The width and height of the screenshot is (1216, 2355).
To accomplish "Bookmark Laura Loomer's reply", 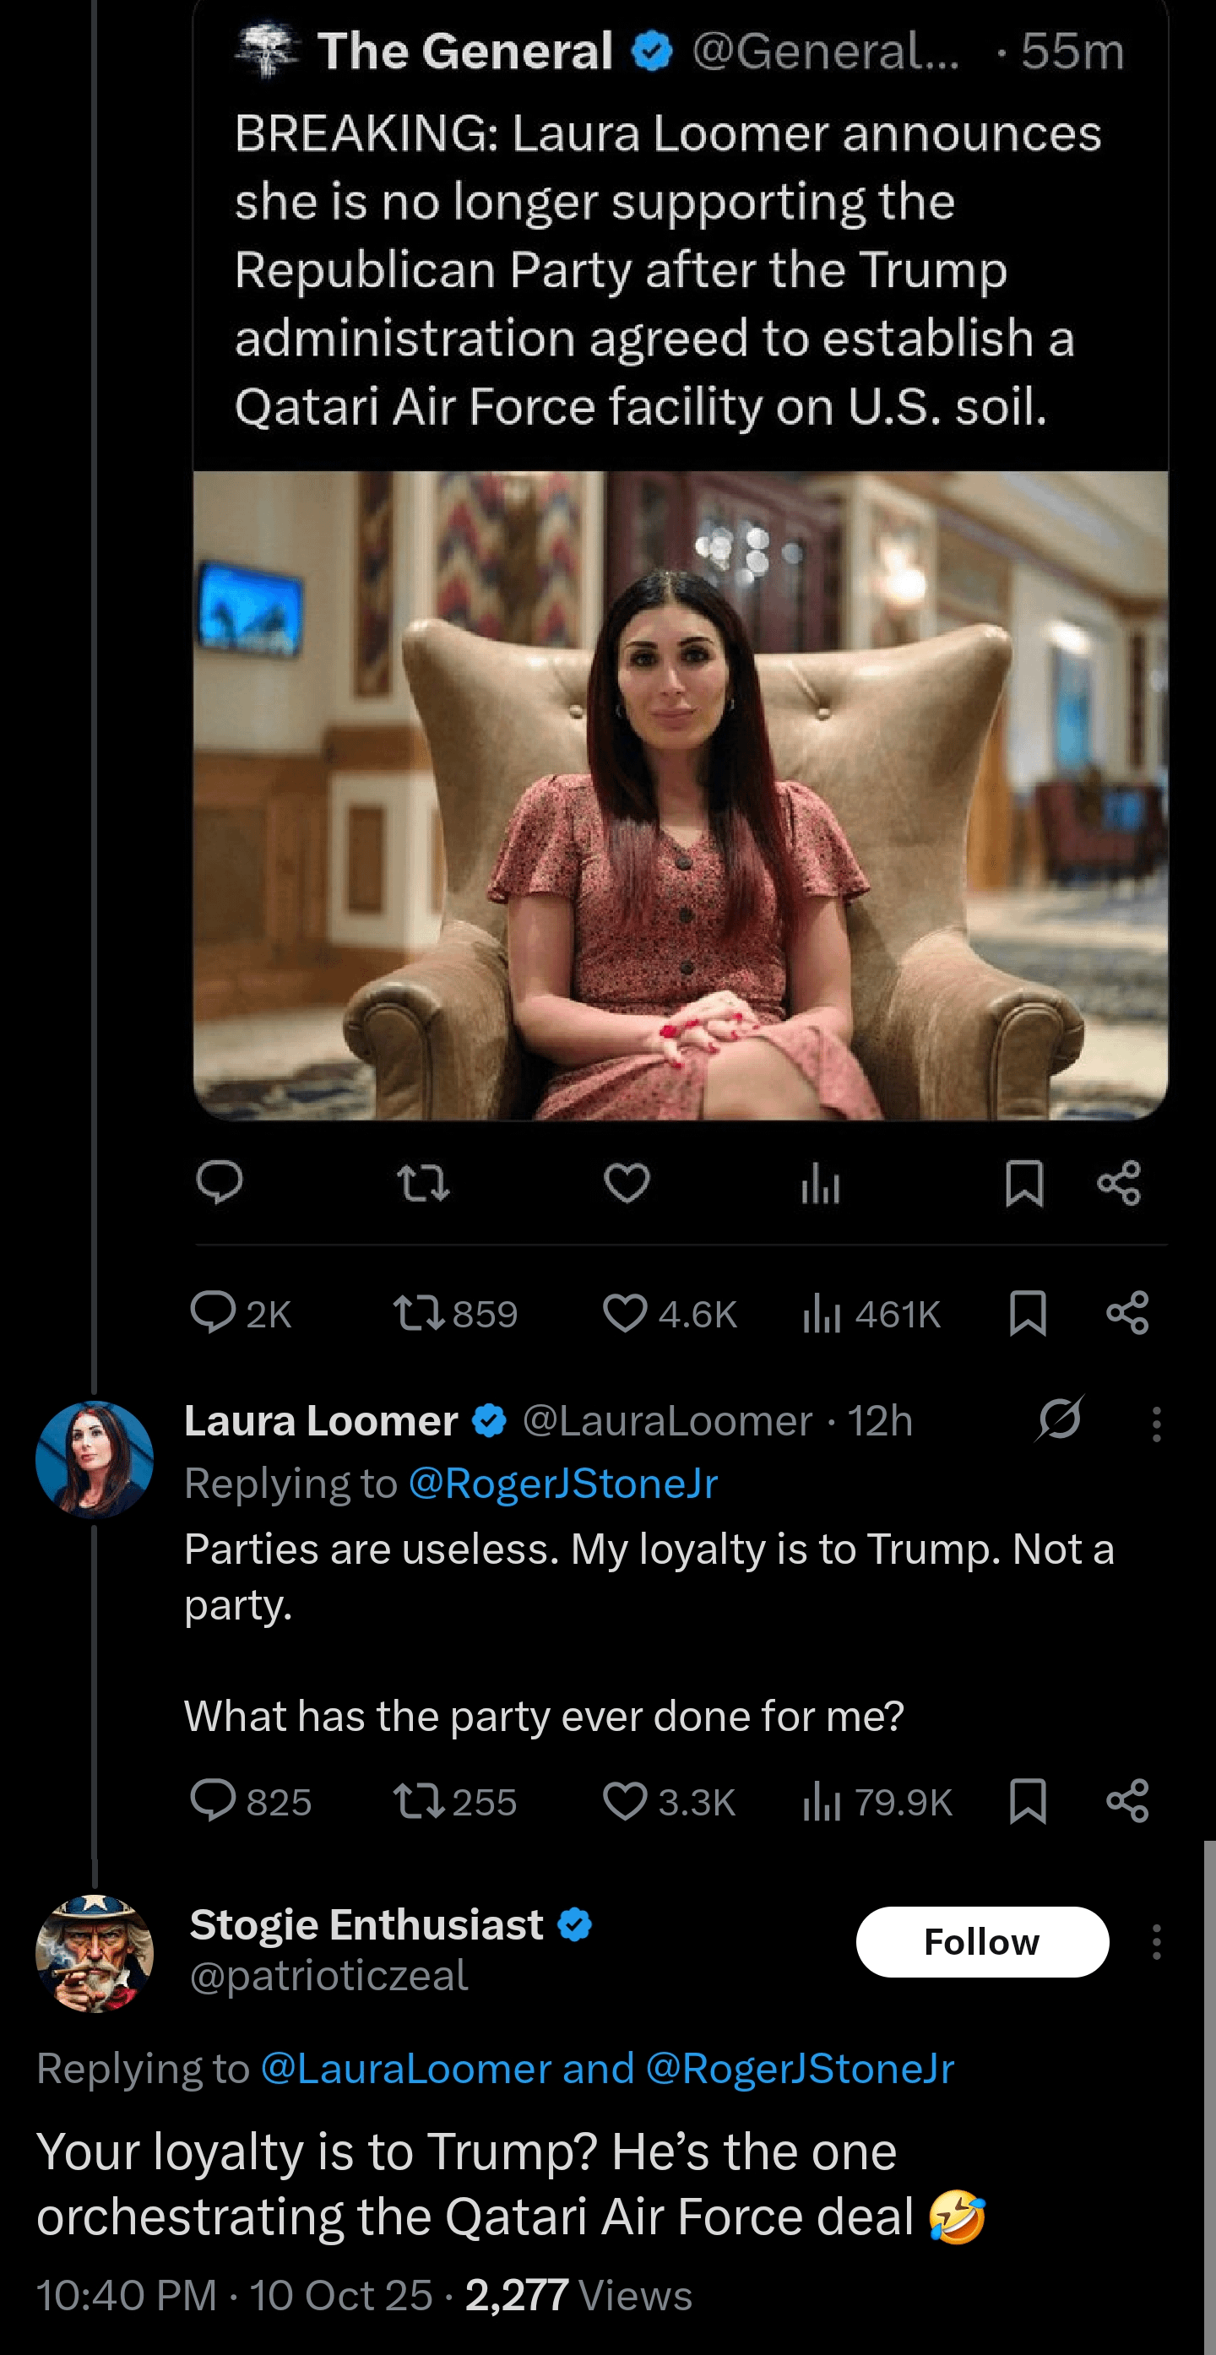I will tap(1028, 1802).
